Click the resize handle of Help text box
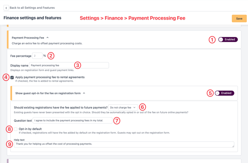This screenshot has height=163, width=248. coord(233,146)
